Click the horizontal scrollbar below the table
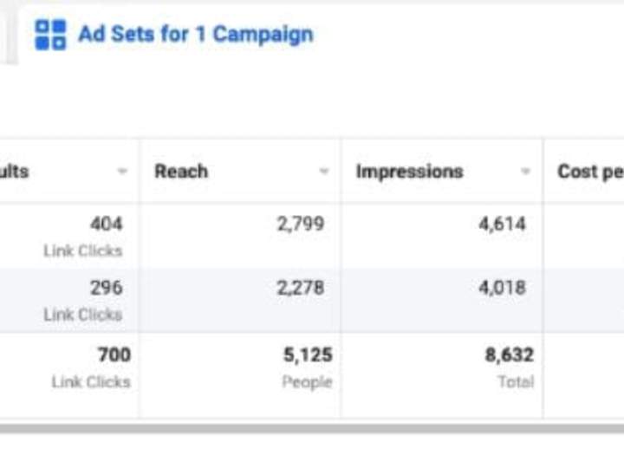 [x=312, y=429]
